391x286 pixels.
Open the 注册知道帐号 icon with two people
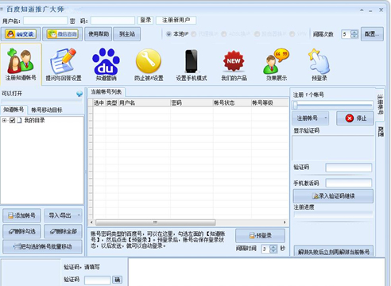click(21, 61)
